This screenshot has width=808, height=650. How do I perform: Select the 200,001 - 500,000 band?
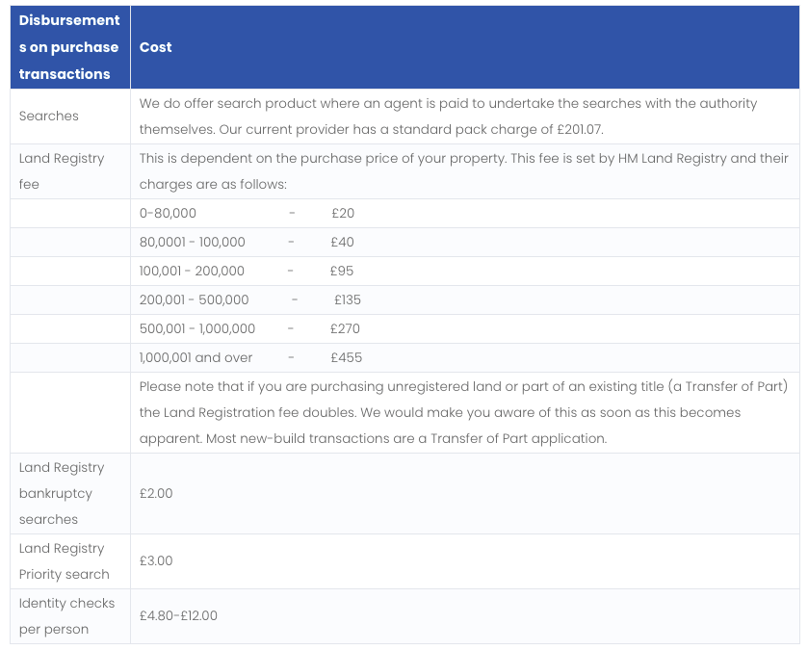194,299
